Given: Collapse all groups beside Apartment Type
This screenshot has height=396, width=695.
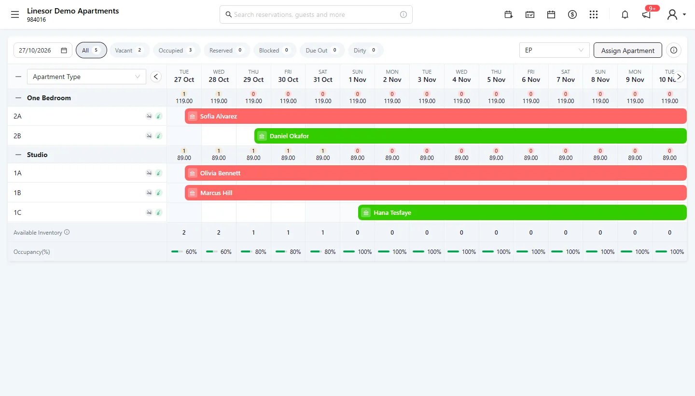Looking at the screenshot, I should point(18,77).
